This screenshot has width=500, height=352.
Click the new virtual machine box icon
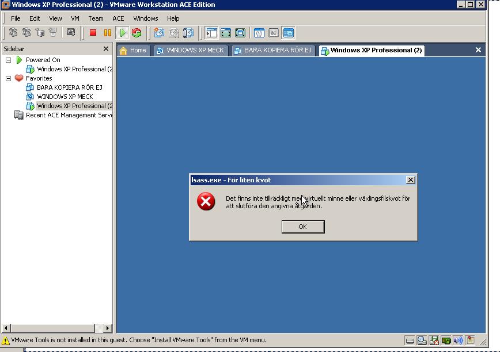click(x=40, y=32)
